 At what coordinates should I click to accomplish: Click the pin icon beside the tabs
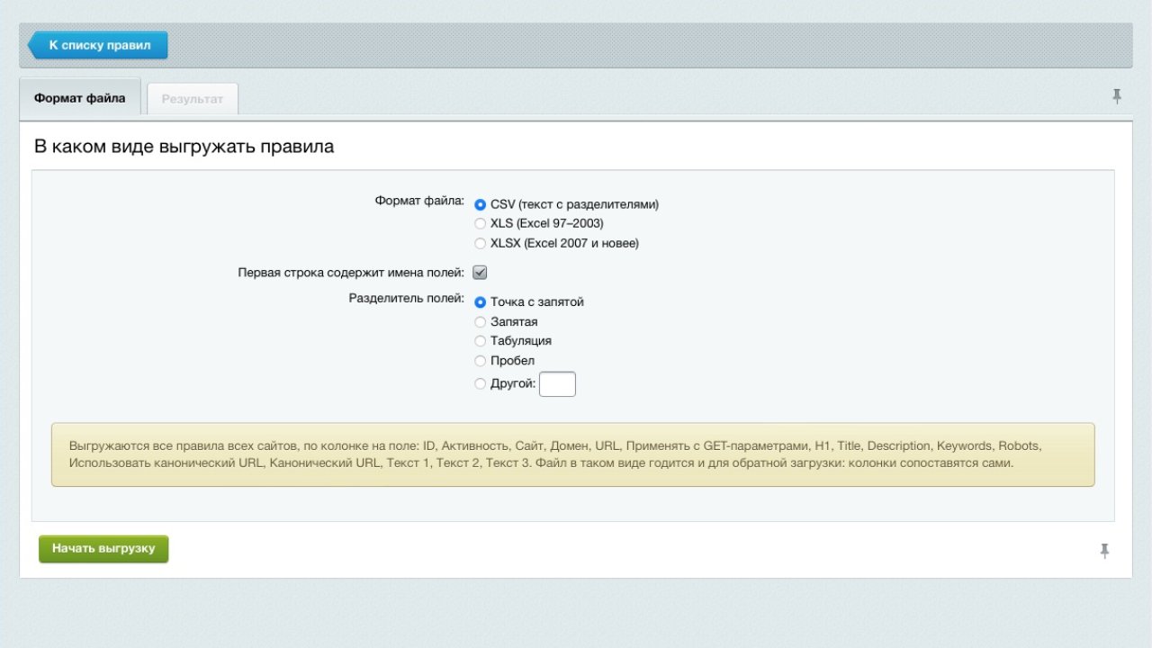(1117, 96)
